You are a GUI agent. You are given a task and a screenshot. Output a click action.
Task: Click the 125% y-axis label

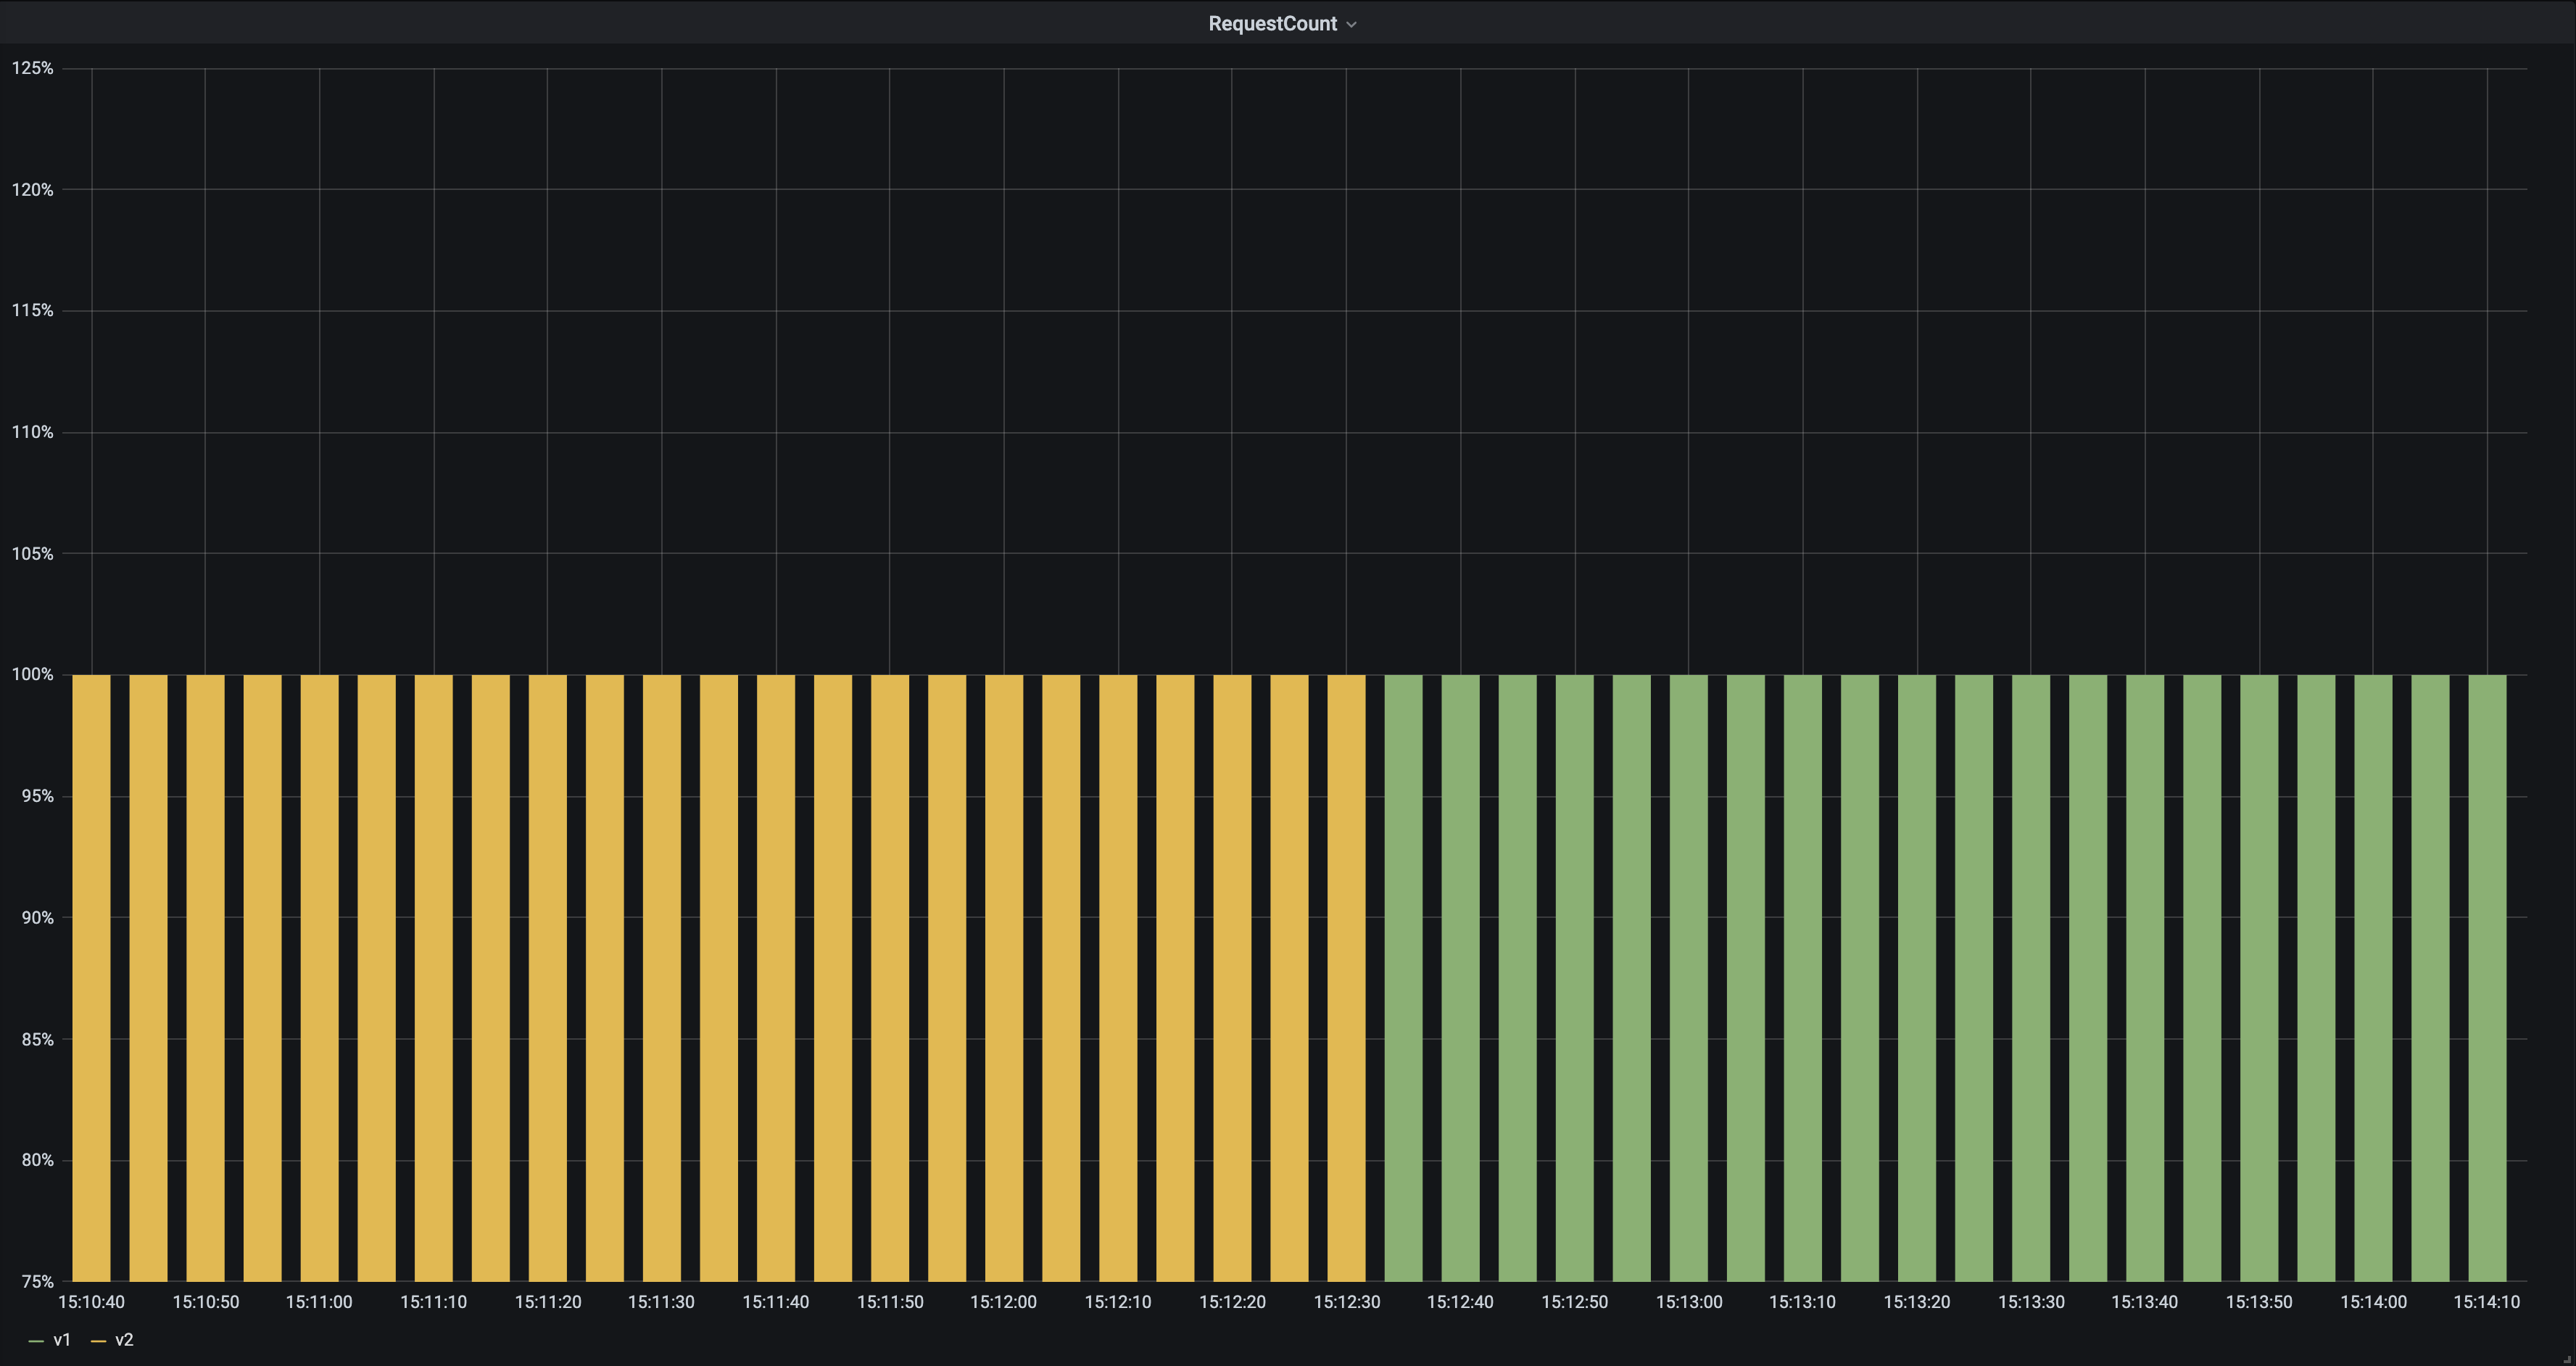click(32, 68)
